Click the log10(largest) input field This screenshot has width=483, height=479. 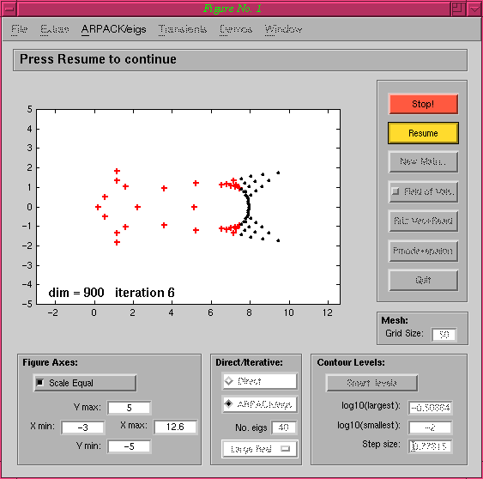430,408
